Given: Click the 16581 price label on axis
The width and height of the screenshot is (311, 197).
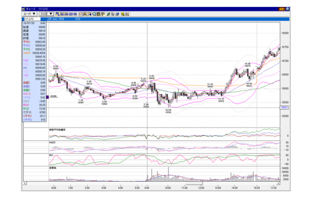Looking at the screenshot, I should tap(285, 108).
